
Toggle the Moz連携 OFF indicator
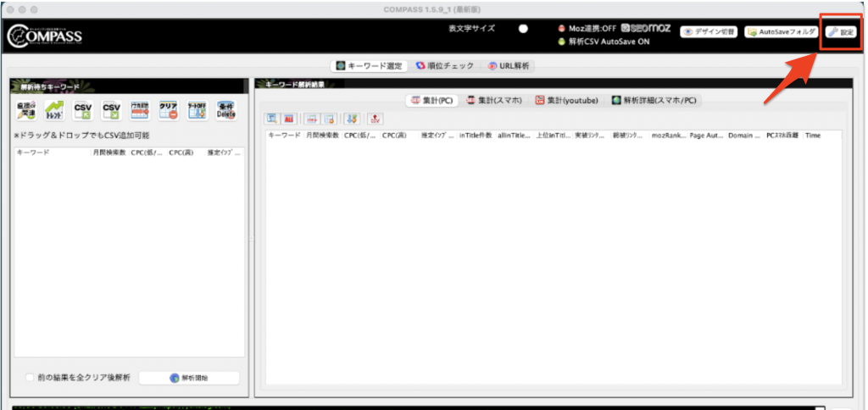tap(561, 28)
